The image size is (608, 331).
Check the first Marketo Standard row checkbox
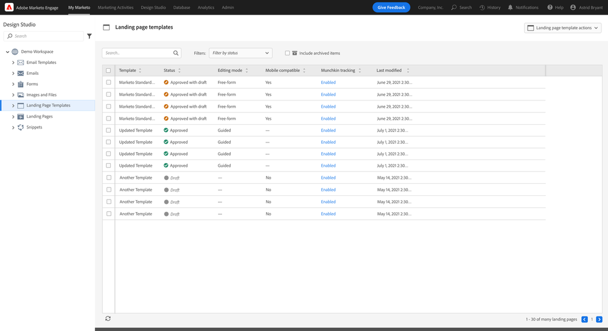[x=108, y=82]
